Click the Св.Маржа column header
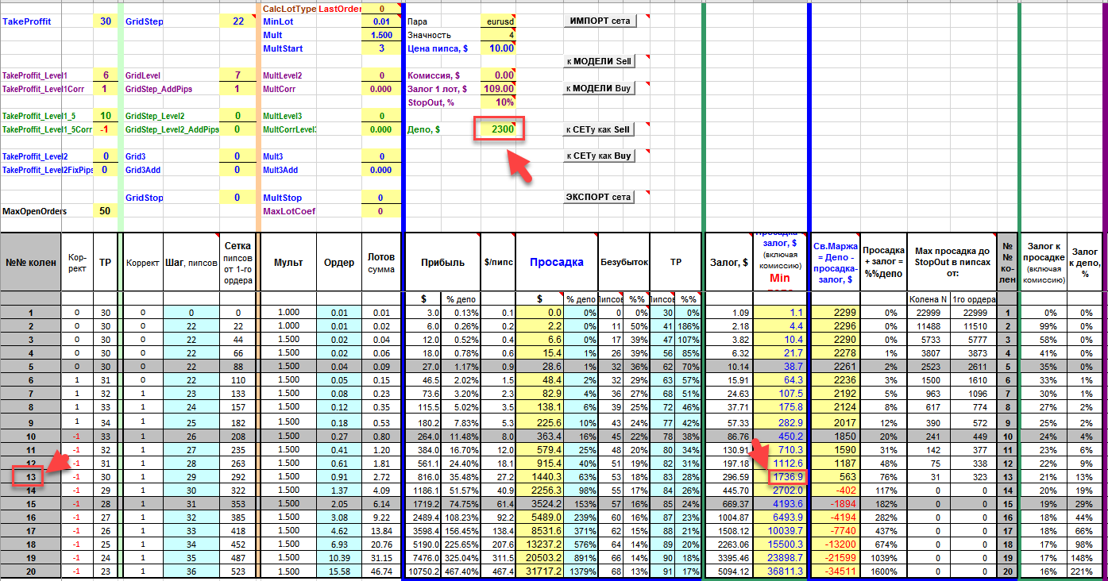Image resolution: width=1108 pixels, height=581 pixels. pos(836,262)
